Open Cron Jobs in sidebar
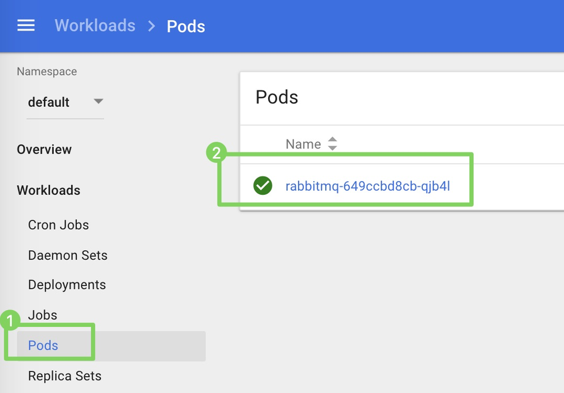Image resolution: width=564 pixels, height=393 pixels. [58, 225]
